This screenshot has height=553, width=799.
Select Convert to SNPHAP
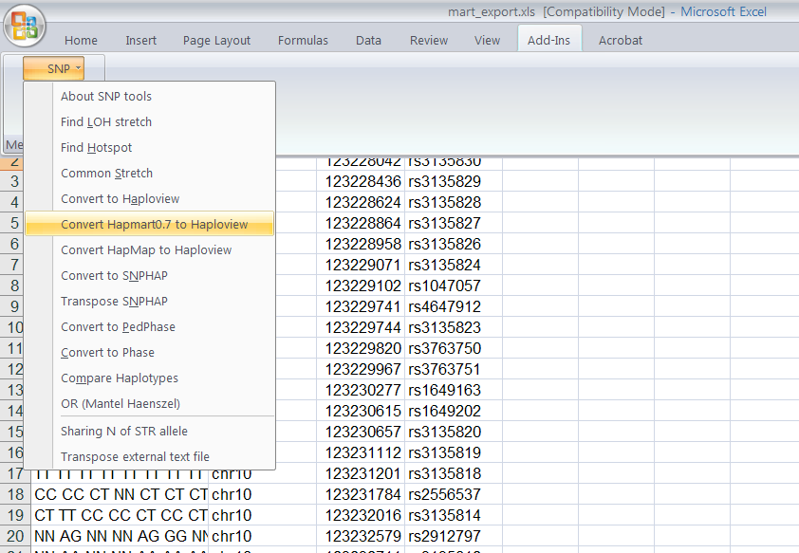[x=149, y=275]
